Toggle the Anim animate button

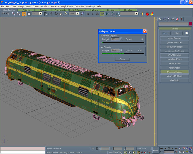[155, 150]
